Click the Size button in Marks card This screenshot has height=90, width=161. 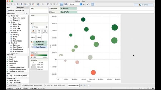point(39,32)
